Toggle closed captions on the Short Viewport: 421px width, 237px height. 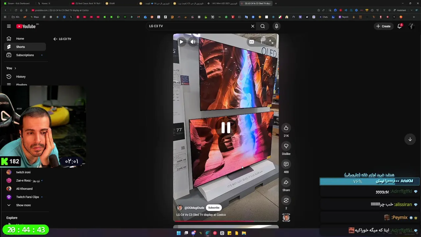click(252, 42)
